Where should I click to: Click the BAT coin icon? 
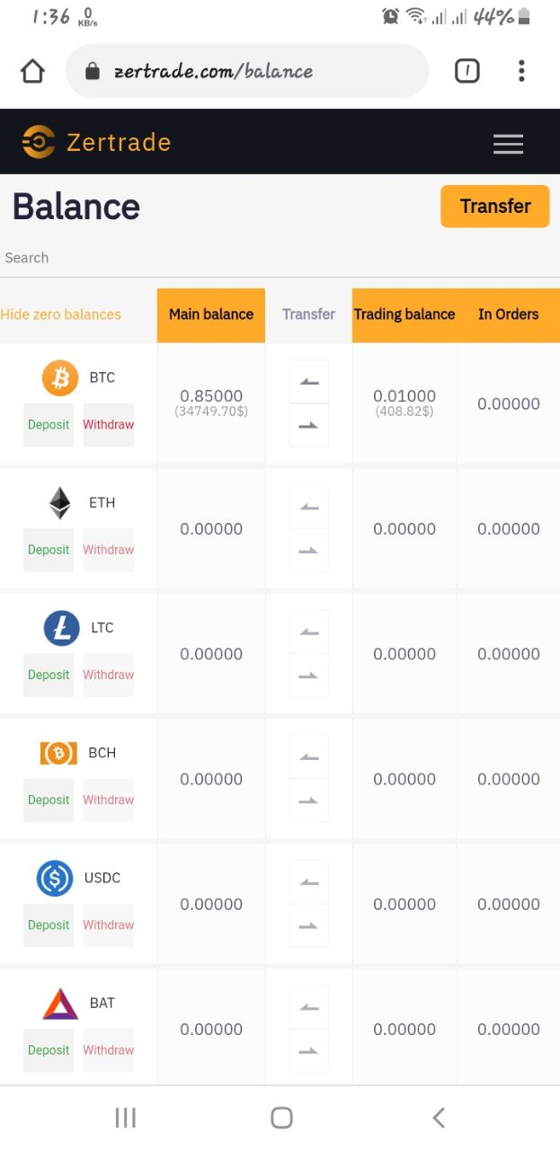(x=60, y=1003)
